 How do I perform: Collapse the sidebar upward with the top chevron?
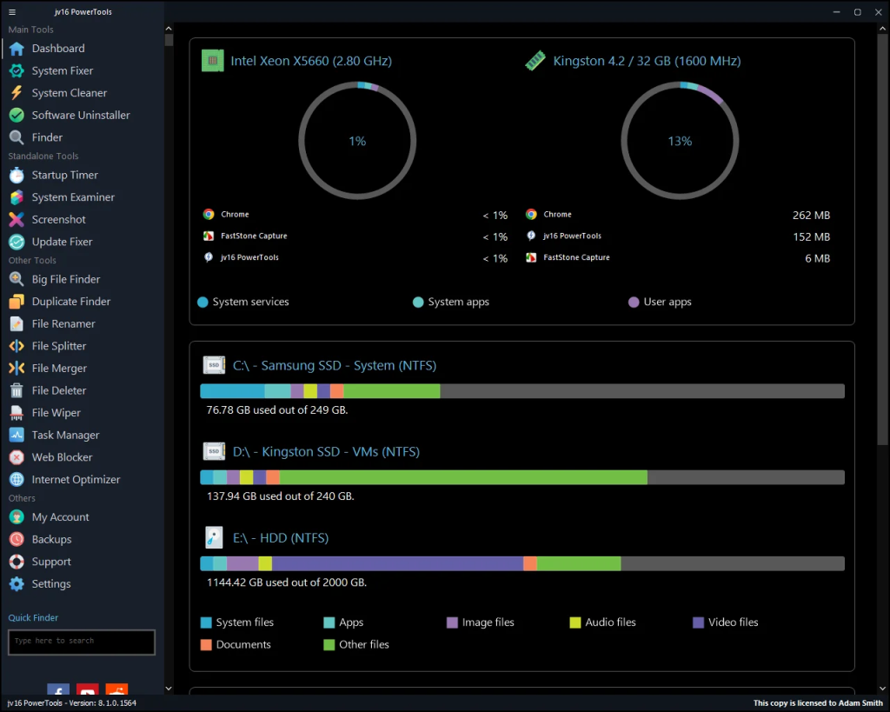click(168, 27)
